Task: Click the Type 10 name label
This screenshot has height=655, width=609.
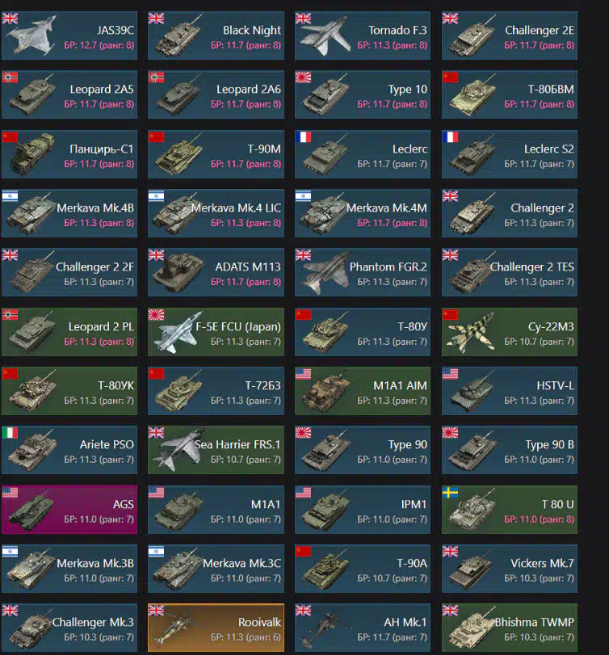Action: point(407,90)
